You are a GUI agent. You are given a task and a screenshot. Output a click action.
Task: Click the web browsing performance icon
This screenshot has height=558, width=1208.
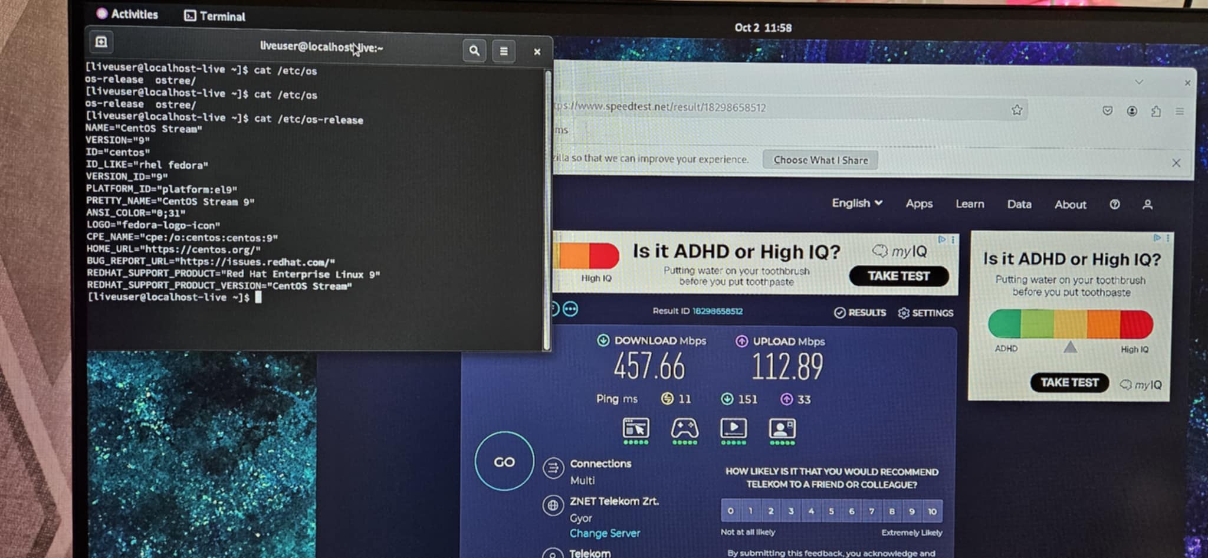[x=636, y=431]
